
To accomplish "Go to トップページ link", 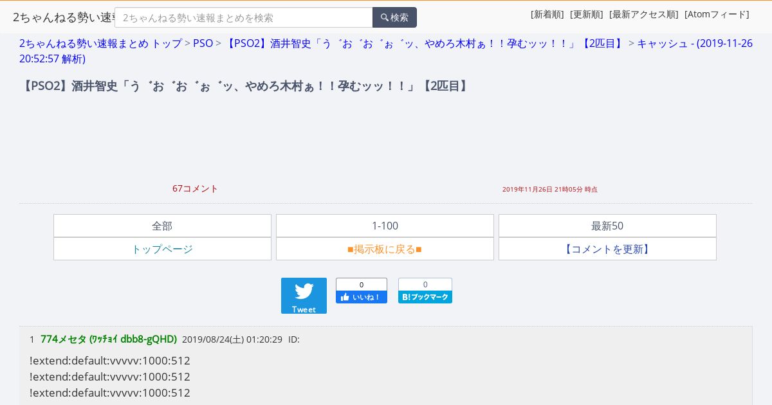I will coord(162,249).
